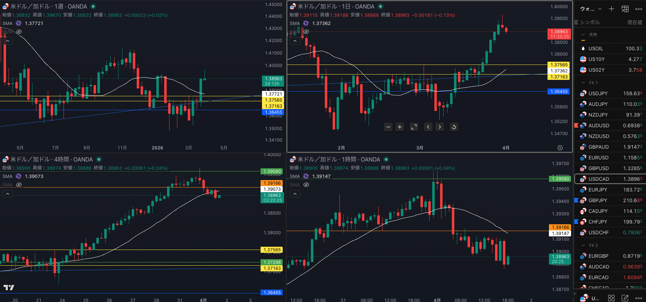Collapse the FX 2 watchlist section
The width and height of the screenshot is (646, 302).
(x=583, y=245)
